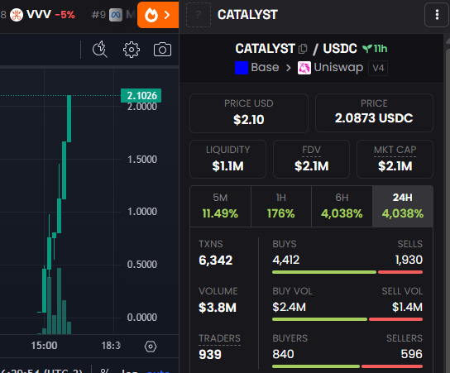Click the LIQUIDITY $1.1M box
This screenshot has width=450, height=373.
227,159
